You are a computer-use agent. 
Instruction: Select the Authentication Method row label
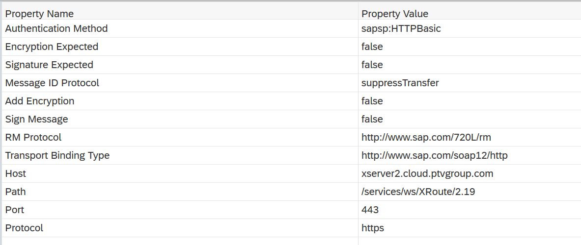[x=56, y=28]
